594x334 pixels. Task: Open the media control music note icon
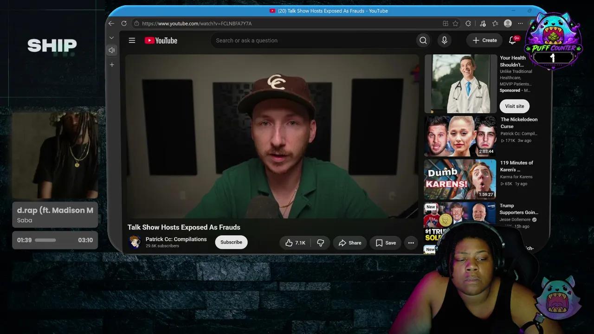click(483, 23)
